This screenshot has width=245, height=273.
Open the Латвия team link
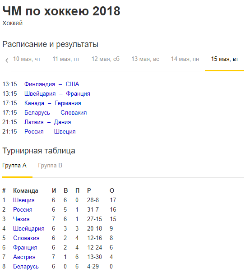(x=34, y=122)
